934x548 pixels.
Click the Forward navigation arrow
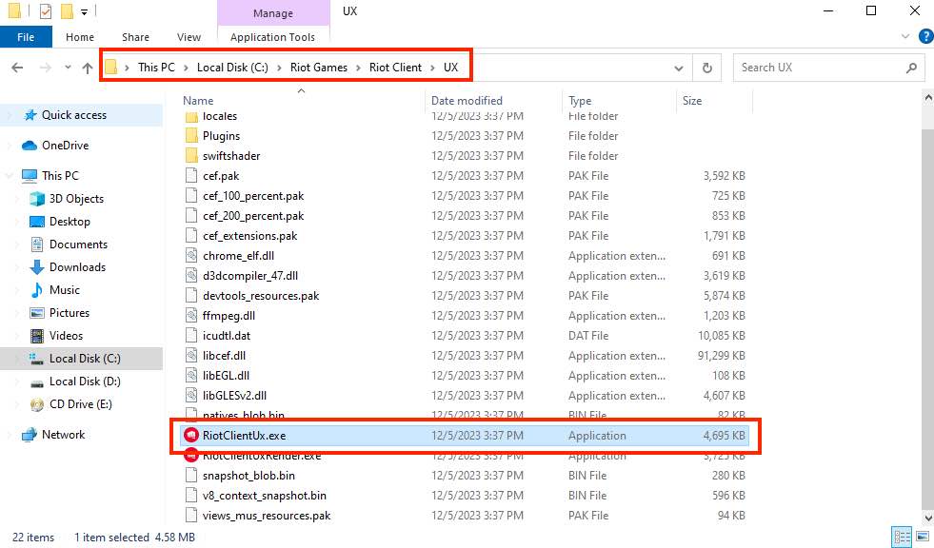coord(46,68)
